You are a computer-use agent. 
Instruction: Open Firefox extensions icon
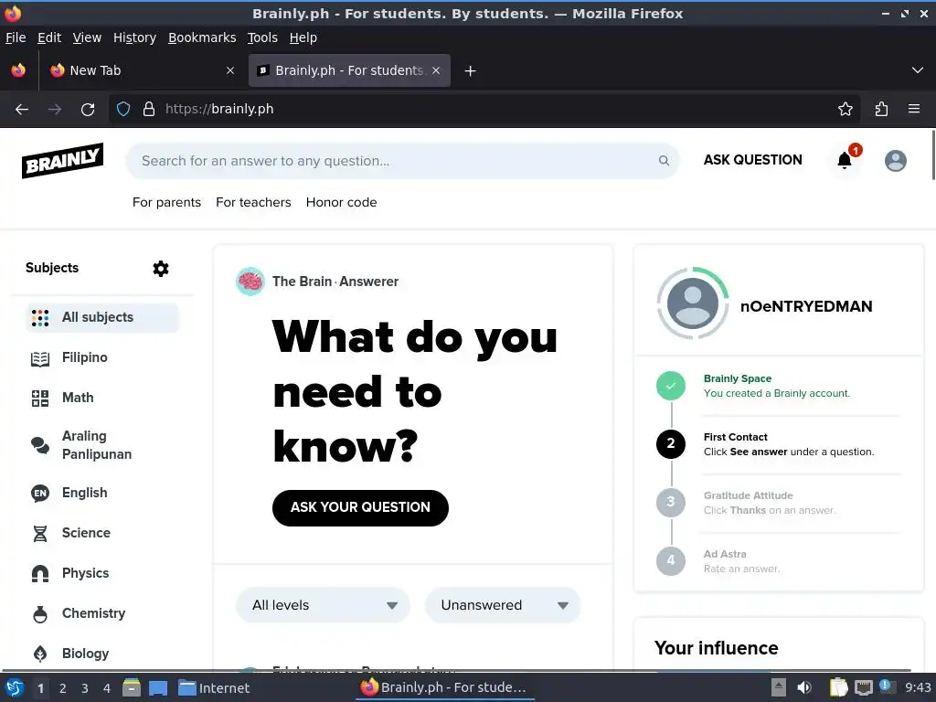click(x=881, y=110)
